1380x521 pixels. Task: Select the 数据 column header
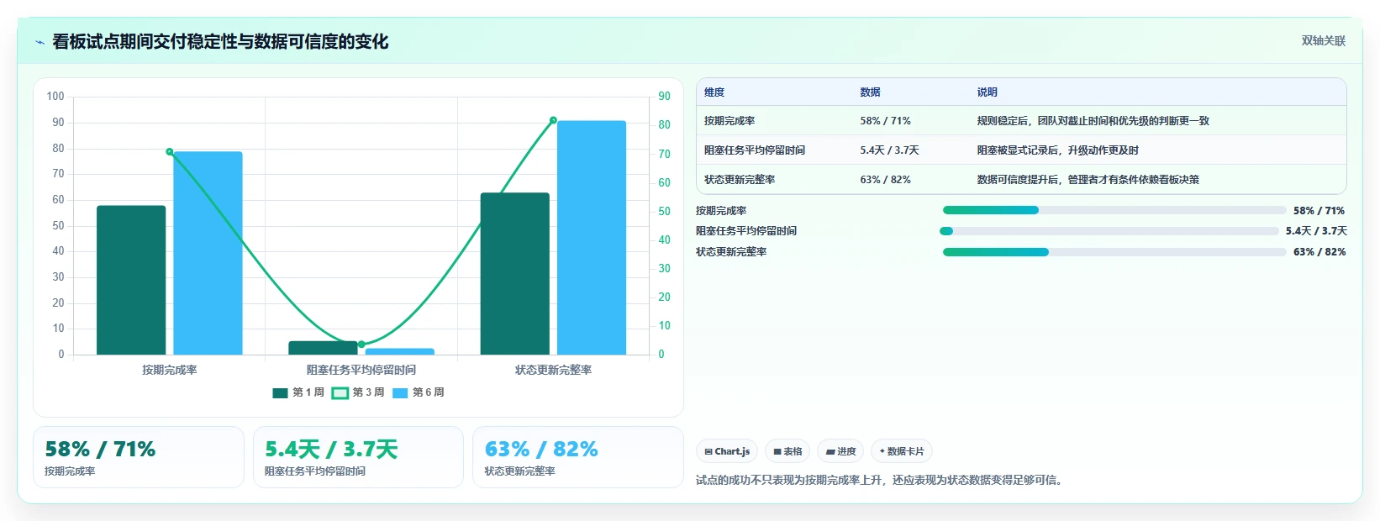tap(871, 92)
